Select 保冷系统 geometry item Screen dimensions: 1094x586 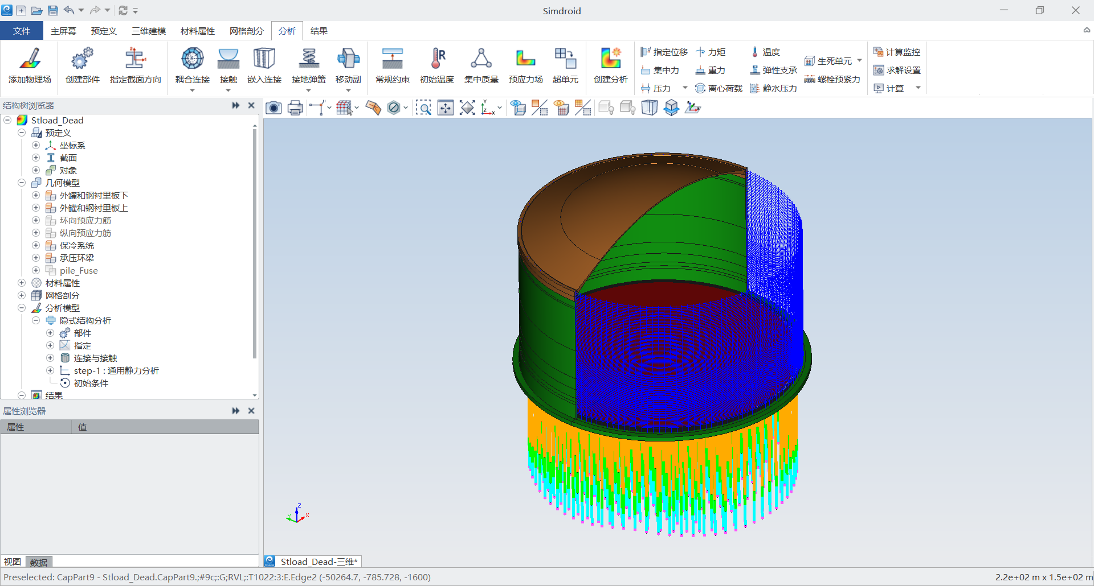point(77,245)
